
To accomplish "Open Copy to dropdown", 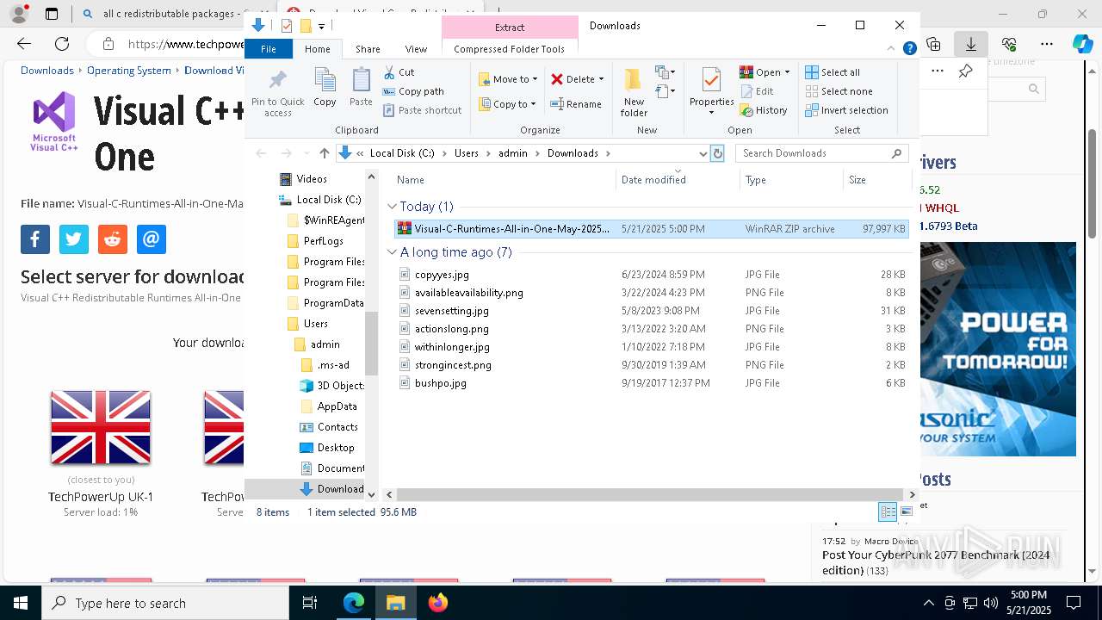I will tap(508, 104).
